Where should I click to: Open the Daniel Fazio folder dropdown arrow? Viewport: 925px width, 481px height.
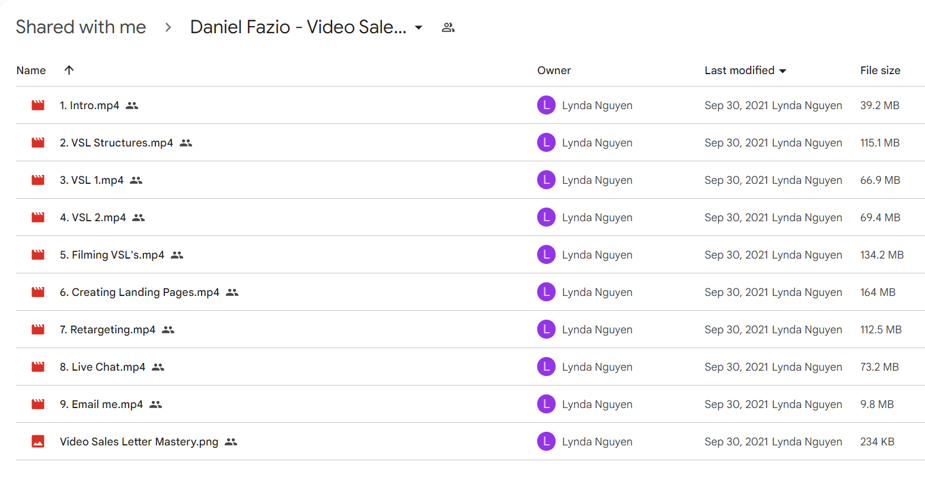point(419,27)
